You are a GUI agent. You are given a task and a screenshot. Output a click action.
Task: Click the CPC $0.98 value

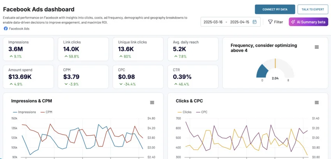pos(127,77)
